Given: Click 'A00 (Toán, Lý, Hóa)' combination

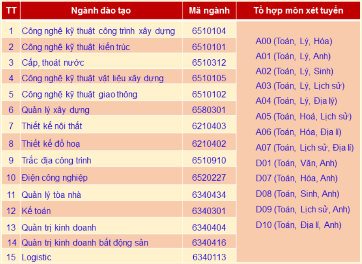Looking at the screenshot, I should [x=294, y=41].
